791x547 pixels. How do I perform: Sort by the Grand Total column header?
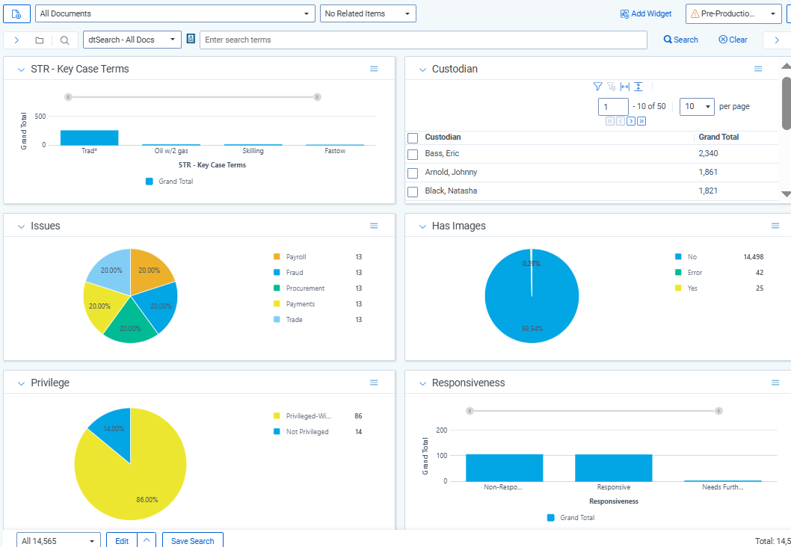tap(719, 137)
